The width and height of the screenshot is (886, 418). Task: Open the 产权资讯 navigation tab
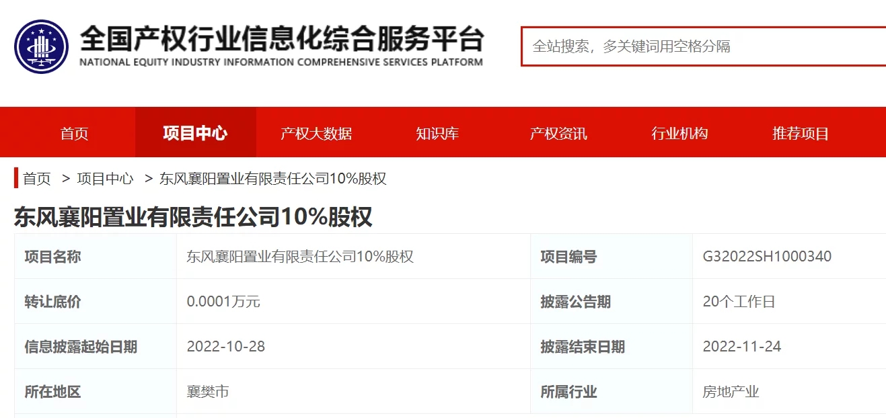pos(558,133)
